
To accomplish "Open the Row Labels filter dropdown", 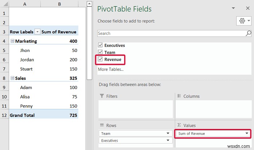I will tap(37, 32).
